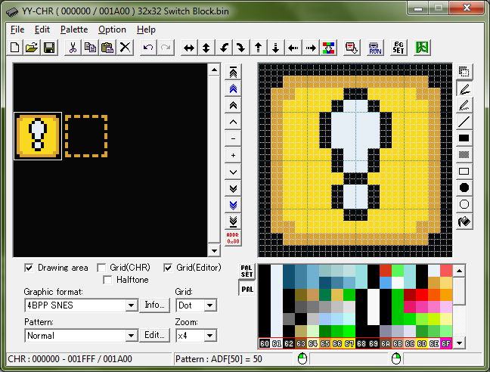Open the Help menu
Image resolution: width=490 pixels, height=372 pixels.
146,29
